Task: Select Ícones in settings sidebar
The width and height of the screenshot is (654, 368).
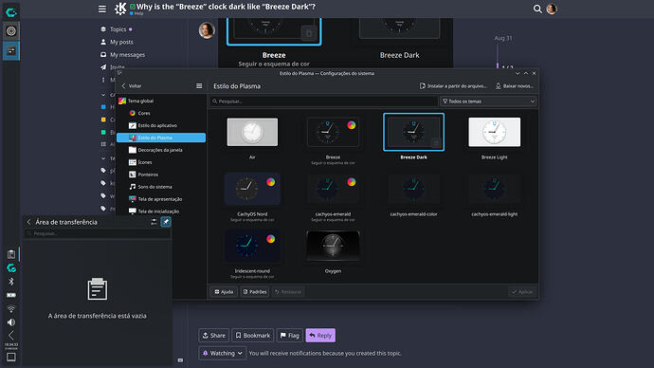Action: pos(161,162)
